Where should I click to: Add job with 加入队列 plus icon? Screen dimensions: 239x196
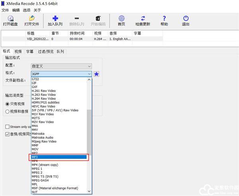(55, 18)
